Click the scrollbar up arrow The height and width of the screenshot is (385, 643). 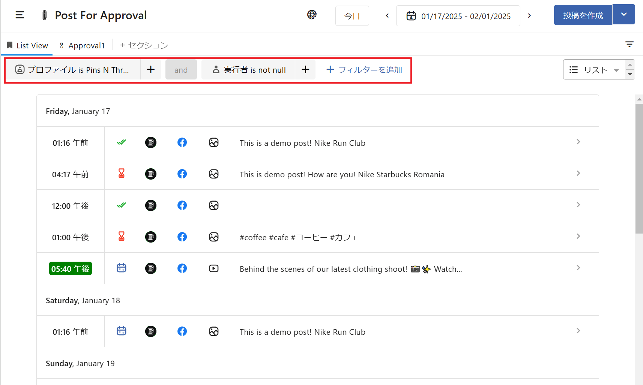(639, 100)
